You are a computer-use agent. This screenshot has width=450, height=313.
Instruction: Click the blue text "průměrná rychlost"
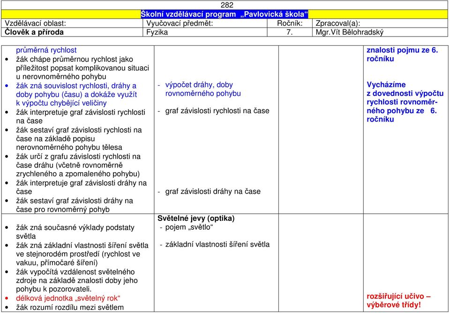point(46,50)
